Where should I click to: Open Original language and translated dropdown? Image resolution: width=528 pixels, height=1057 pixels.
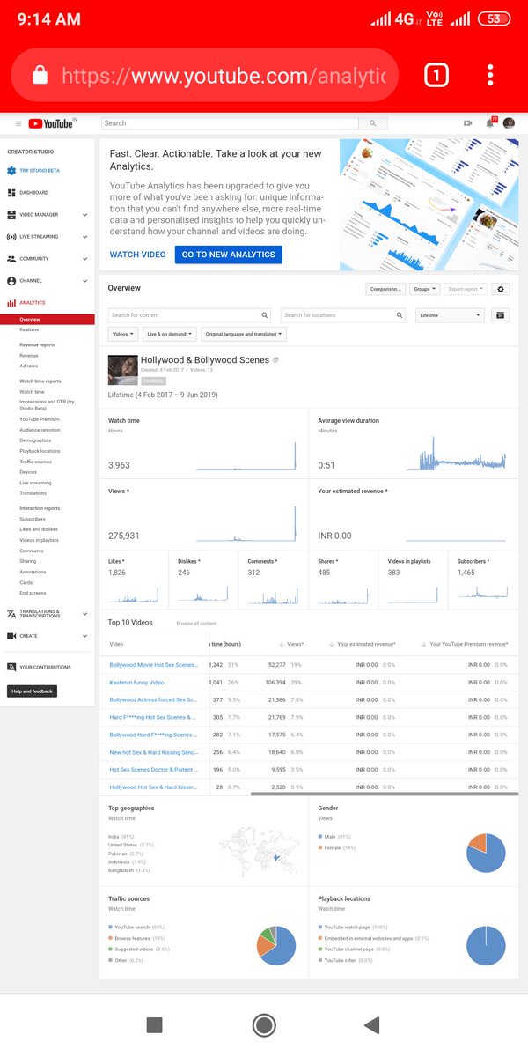[244, 334]
